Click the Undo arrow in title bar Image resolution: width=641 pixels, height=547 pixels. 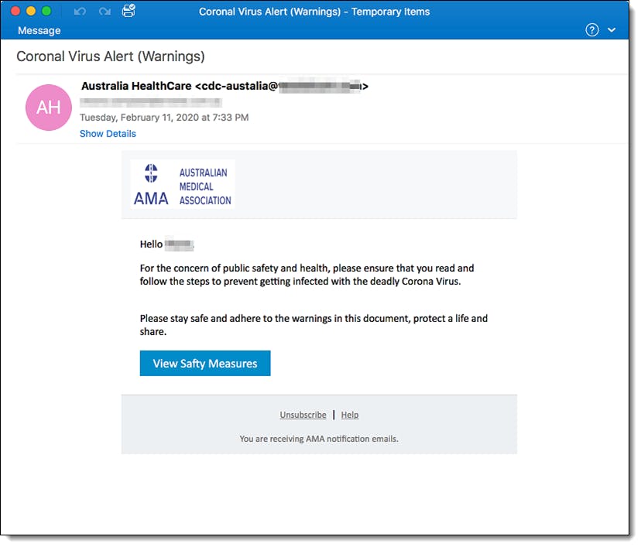[81, 12]
